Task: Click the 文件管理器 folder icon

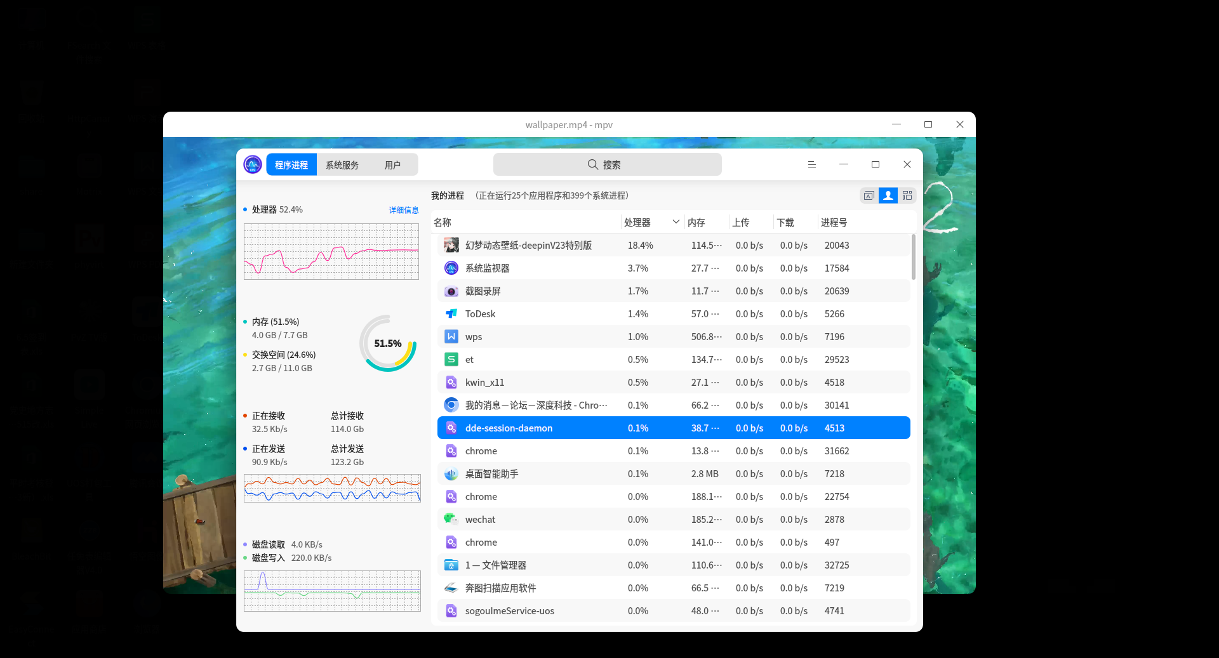Action: tap(451, 565)
